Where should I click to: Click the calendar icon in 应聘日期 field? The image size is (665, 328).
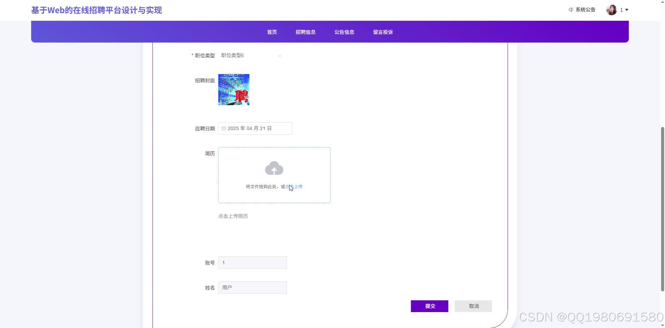(x=224, y=128)
